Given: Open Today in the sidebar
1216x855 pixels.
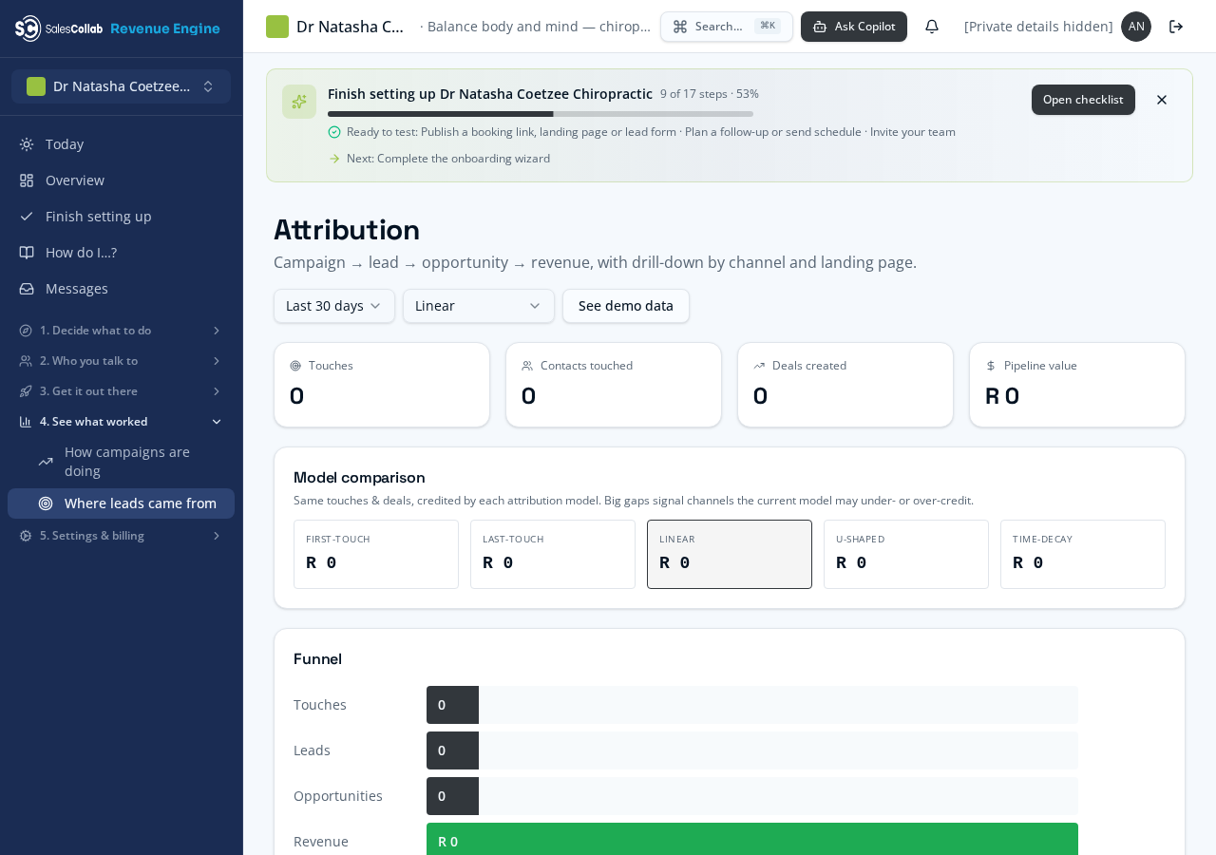Looking at the screenshot, I should [122, 144].
